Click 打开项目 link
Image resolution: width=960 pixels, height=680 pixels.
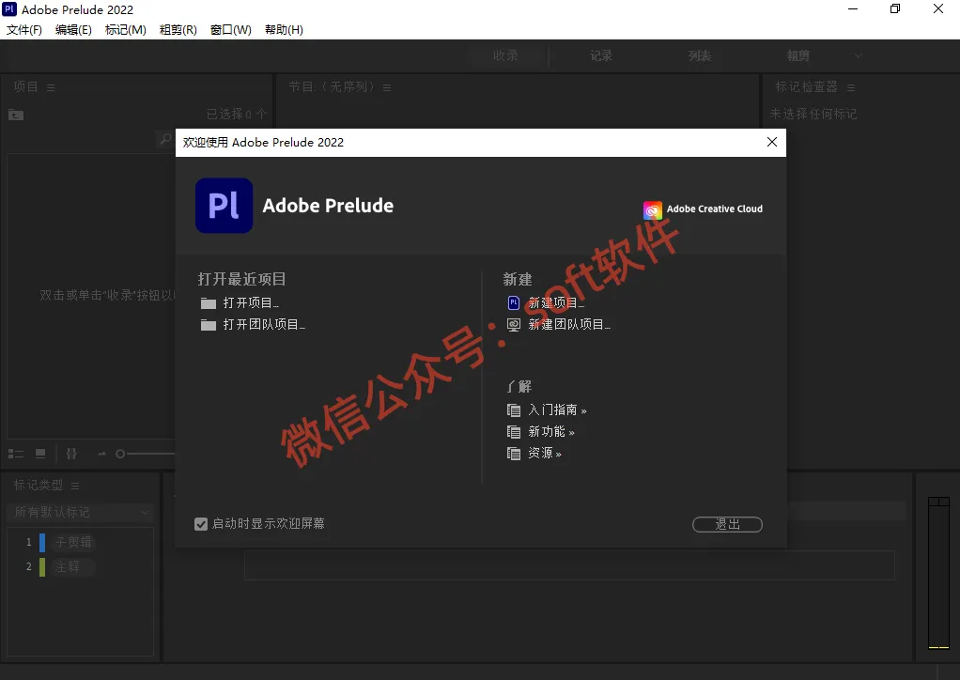click(251, 303)
